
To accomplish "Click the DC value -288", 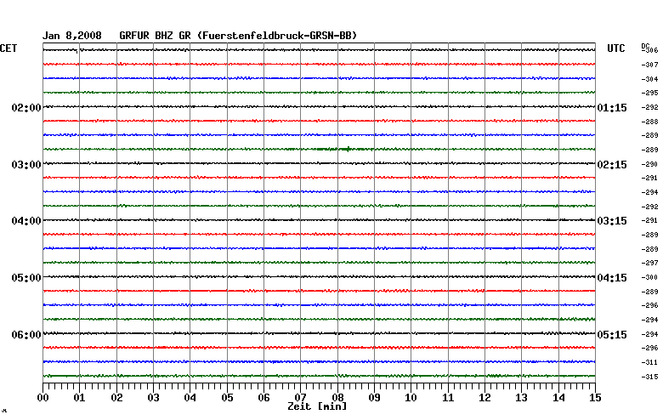I will (650, 122).
